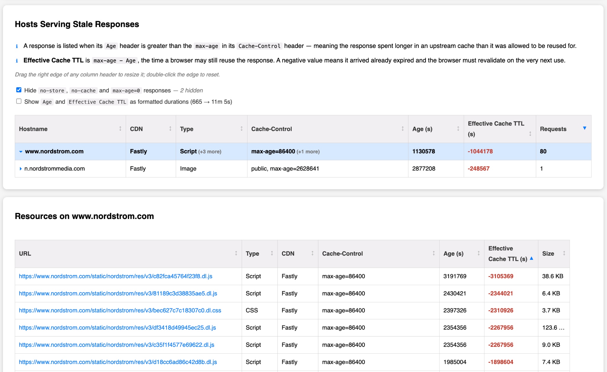The image size is (607, 372).
Task: Click the Age value 2877208
Action: tap(424, 169)
